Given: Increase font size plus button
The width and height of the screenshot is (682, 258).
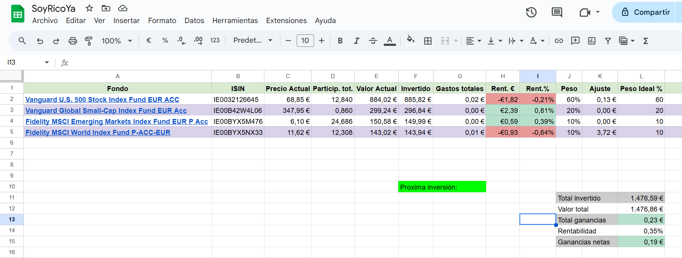Looking at the screenshot, I should [322, 40].
